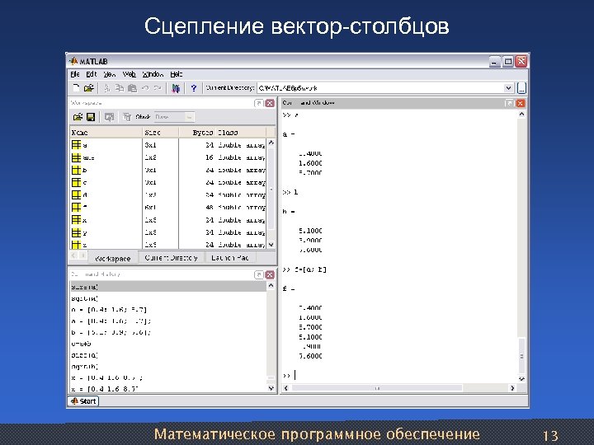The width and height of the screenshot is (594, 445).
Task: Select highlighted first line in Command History
Action: pyautogui.click(x=168, y=287)
